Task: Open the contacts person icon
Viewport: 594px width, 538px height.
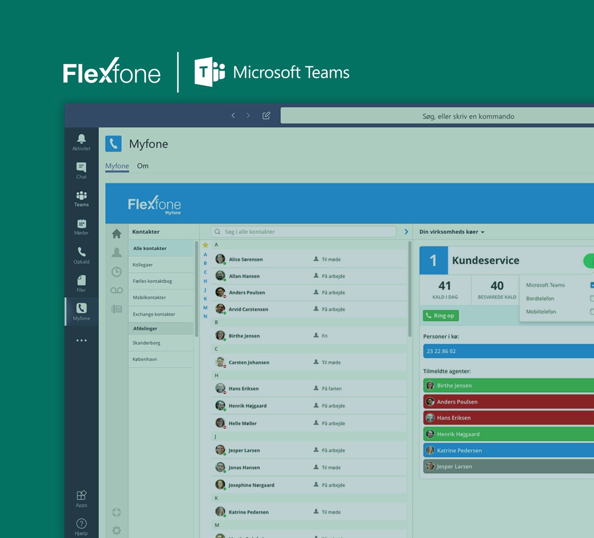Action: [x=116, y=253]
